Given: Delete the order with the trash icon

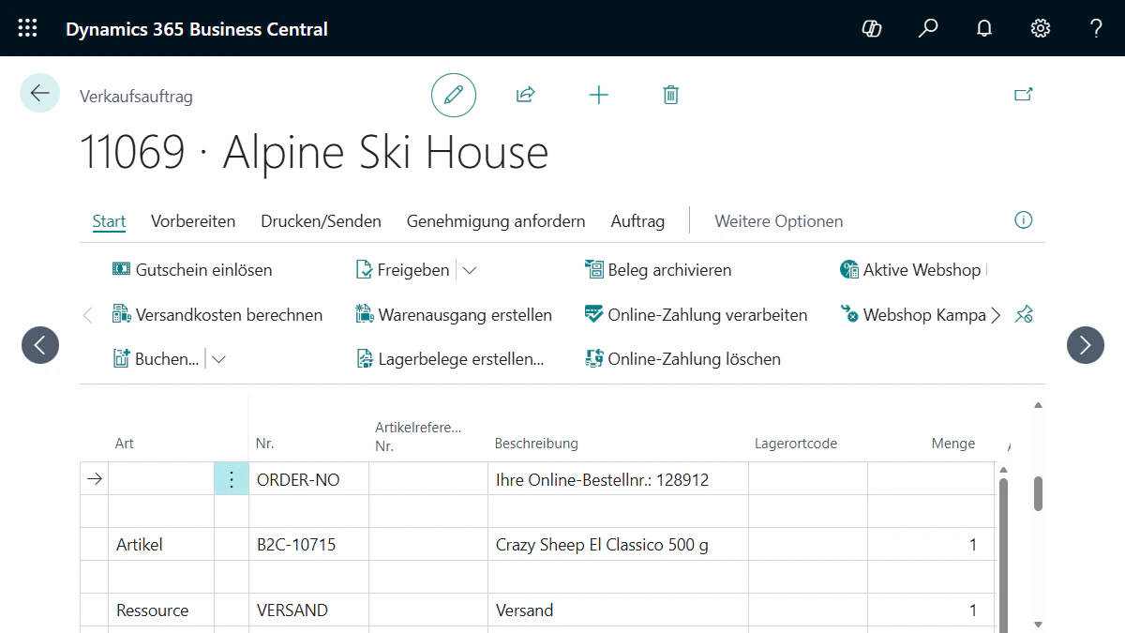Looking at the screenshot, I should [x=670, y=95].
